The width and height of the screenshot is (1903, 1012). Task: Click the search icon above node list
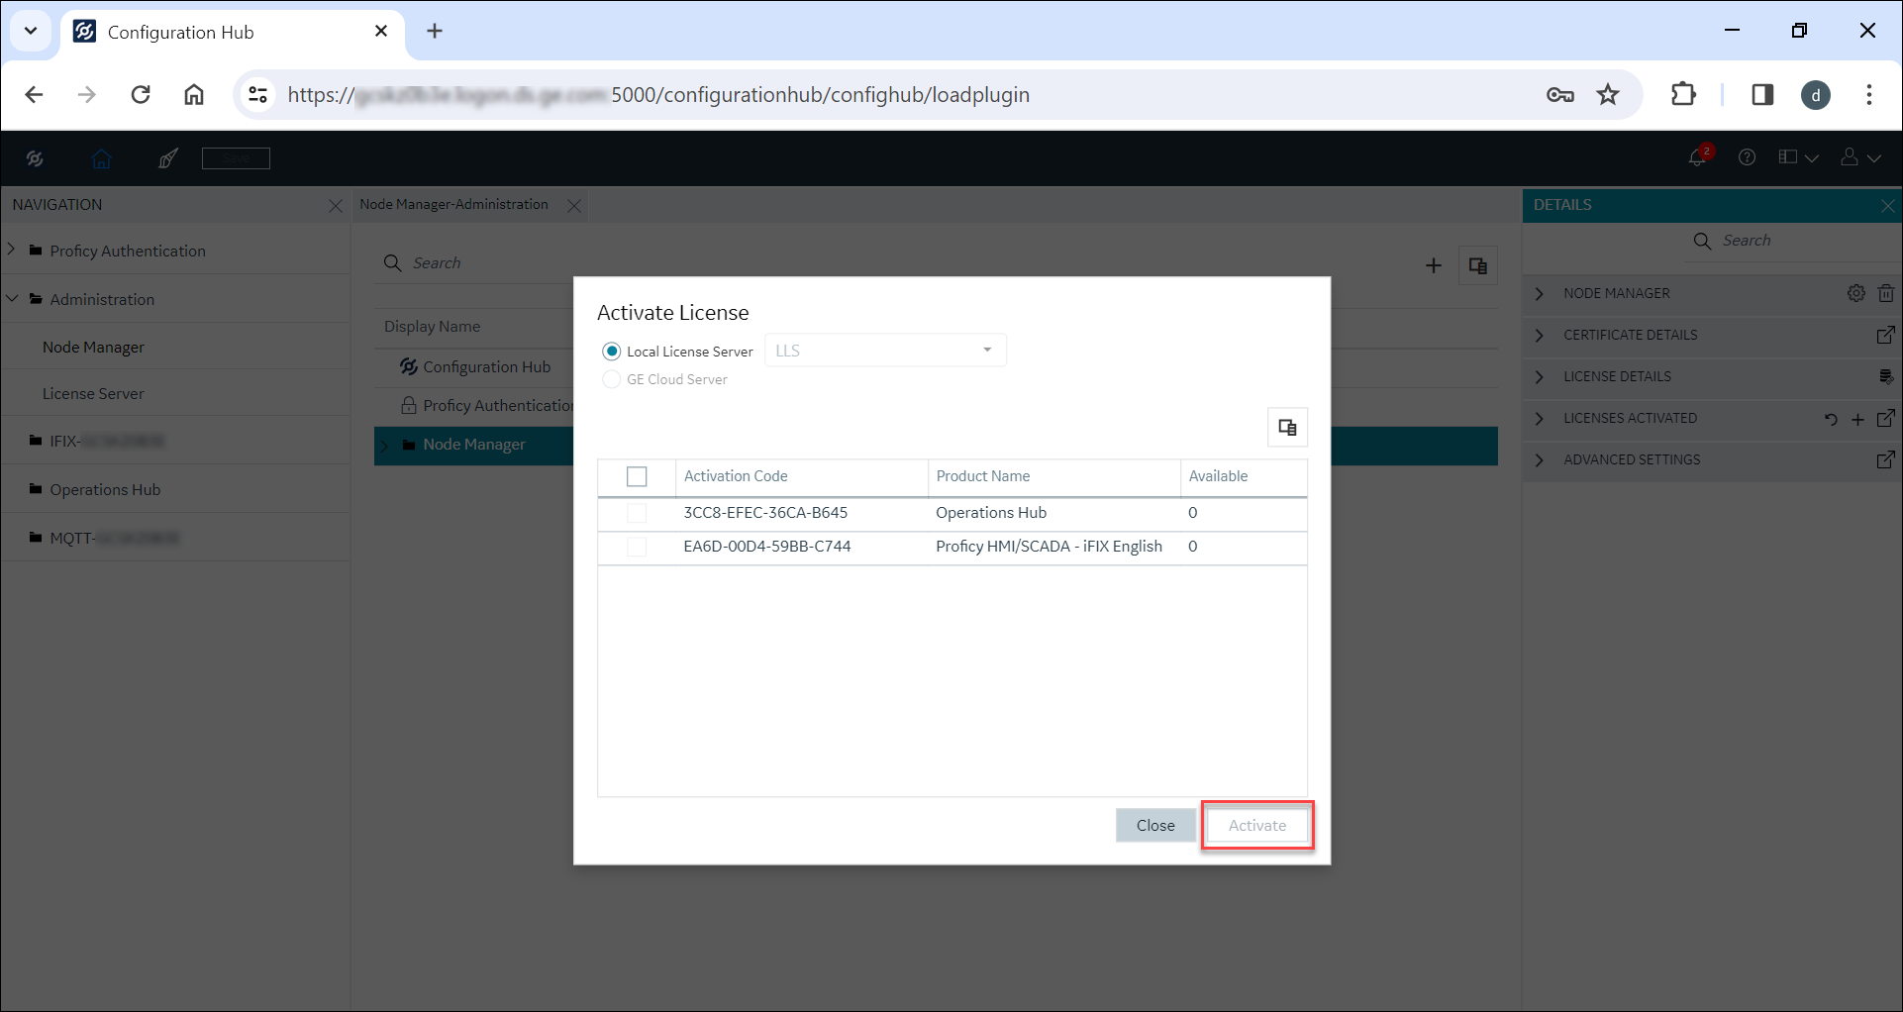point(392,262)
